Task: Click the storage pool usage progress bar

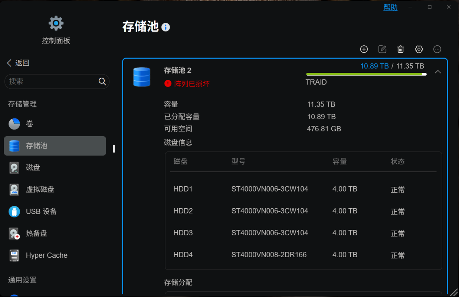Action: pos(366,74)
